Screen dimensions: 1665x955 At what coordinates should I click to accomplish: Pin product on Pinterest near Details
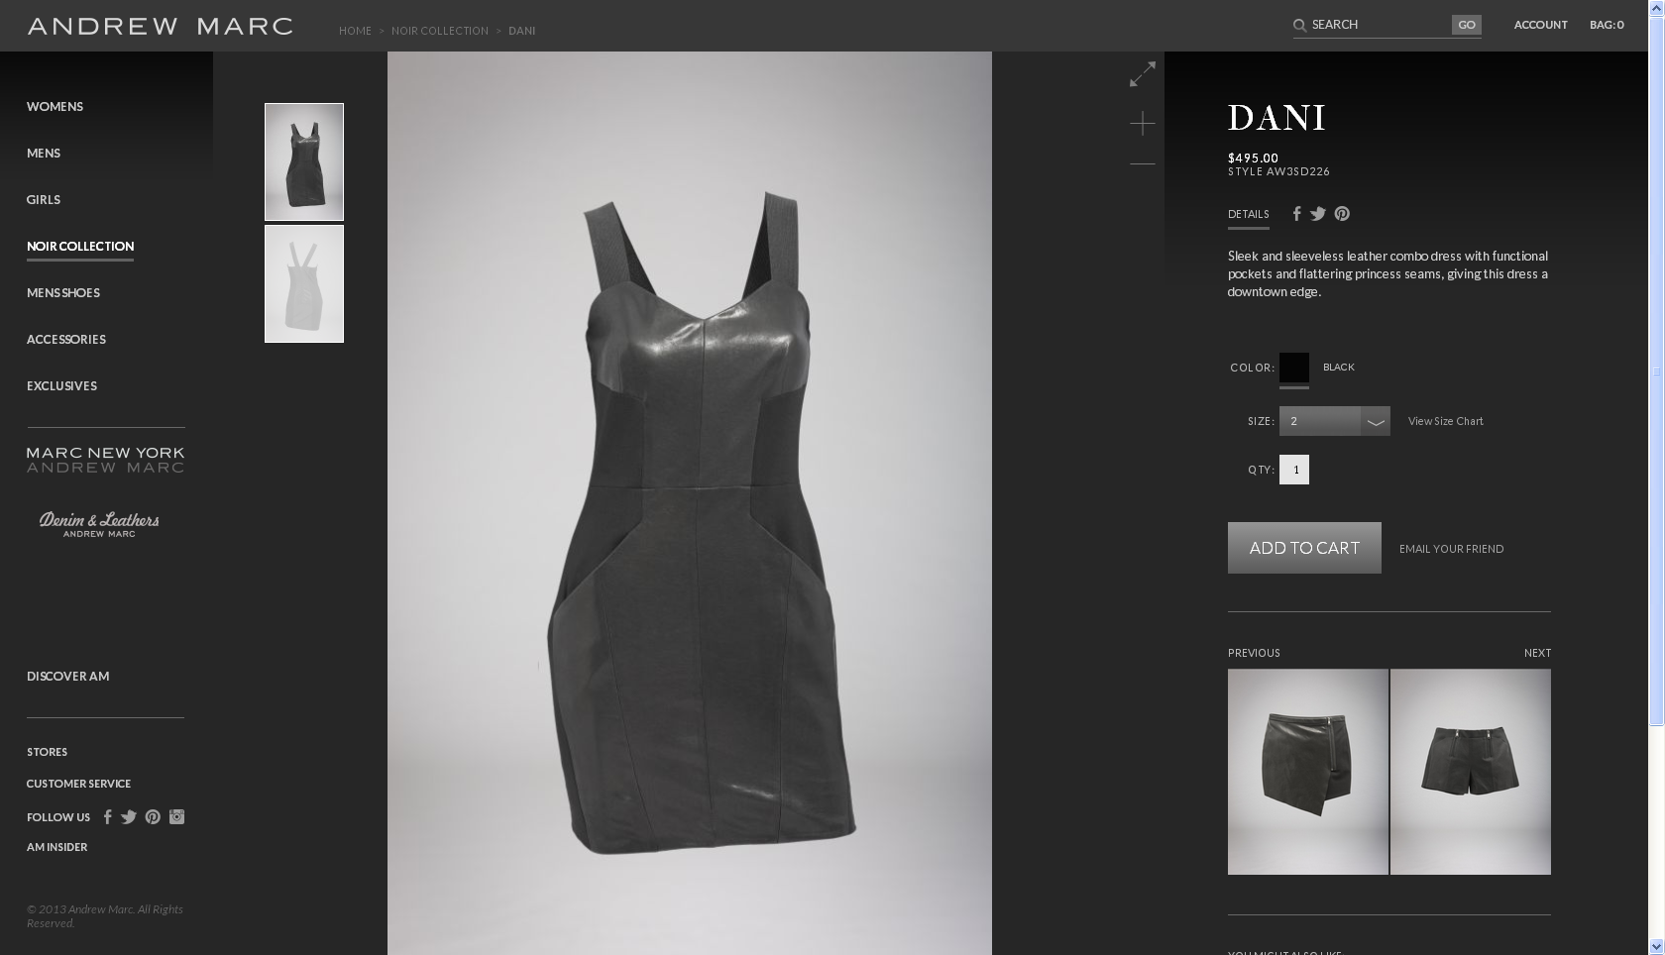1342,213
